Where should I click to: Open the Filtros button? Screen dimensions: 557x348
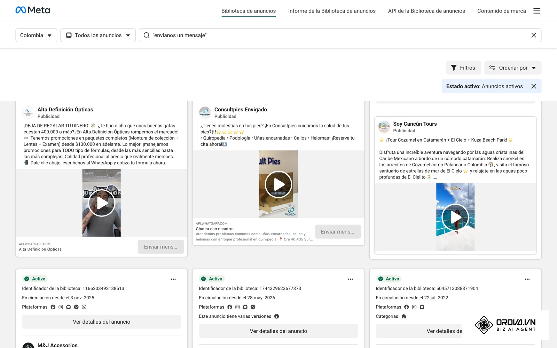click(x=463, y=68)
